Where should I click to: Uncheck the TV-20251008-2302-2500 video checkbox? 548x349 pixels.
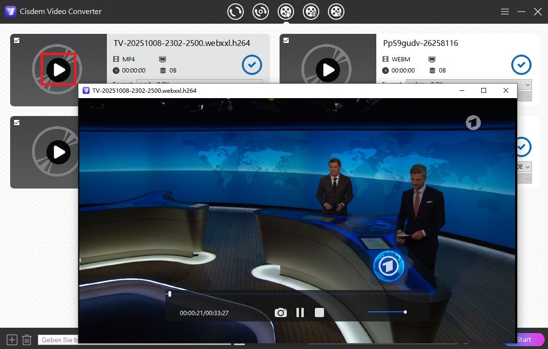click(17, 41)
